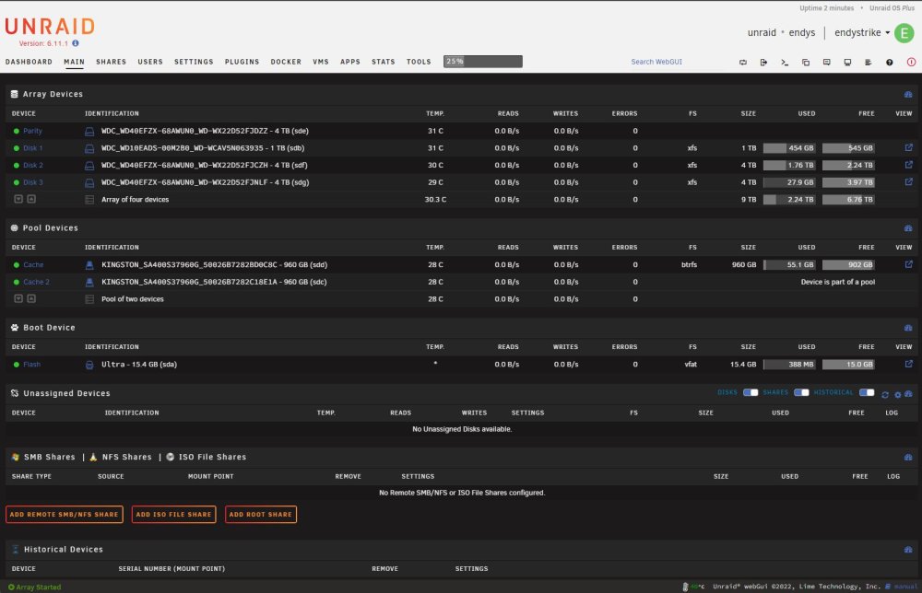
Task: Click the red alert notification icon
Action: pyautogui.click(x=911, y=63)
